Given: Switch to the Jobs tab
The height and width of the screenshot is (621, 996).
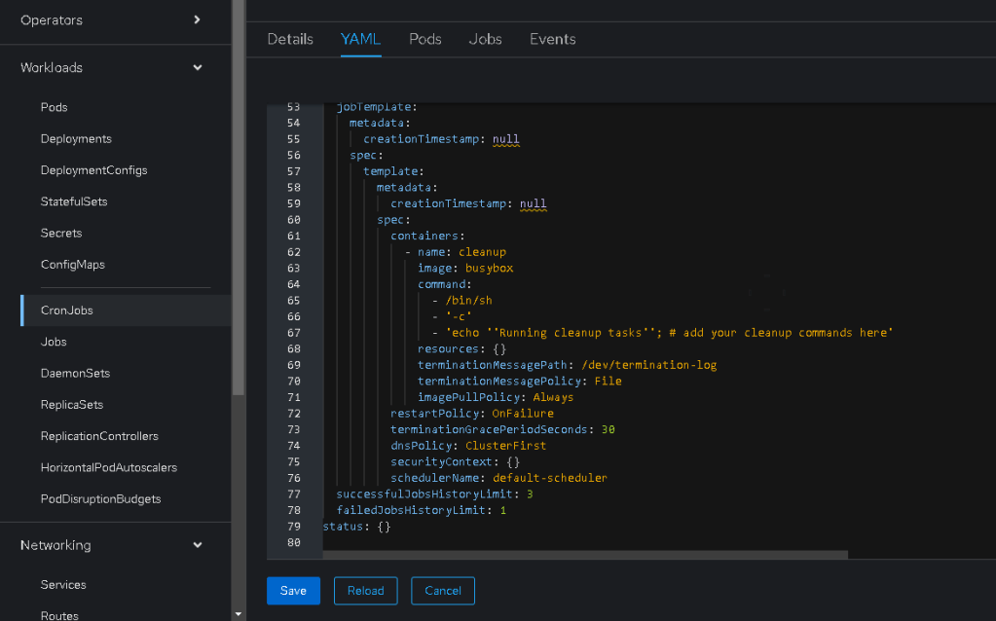Looking at the screenshot, I should click(x=485, y=39).
